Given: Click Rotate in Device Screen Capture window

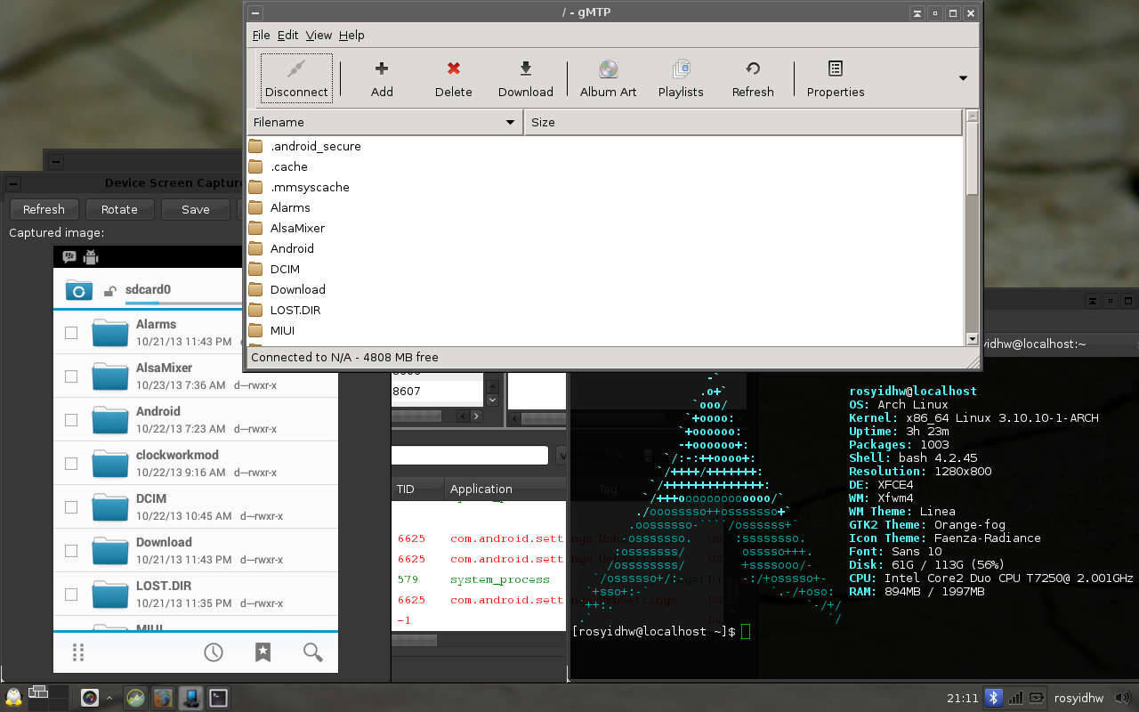Looking at the screenshot, I should [119, 209].
